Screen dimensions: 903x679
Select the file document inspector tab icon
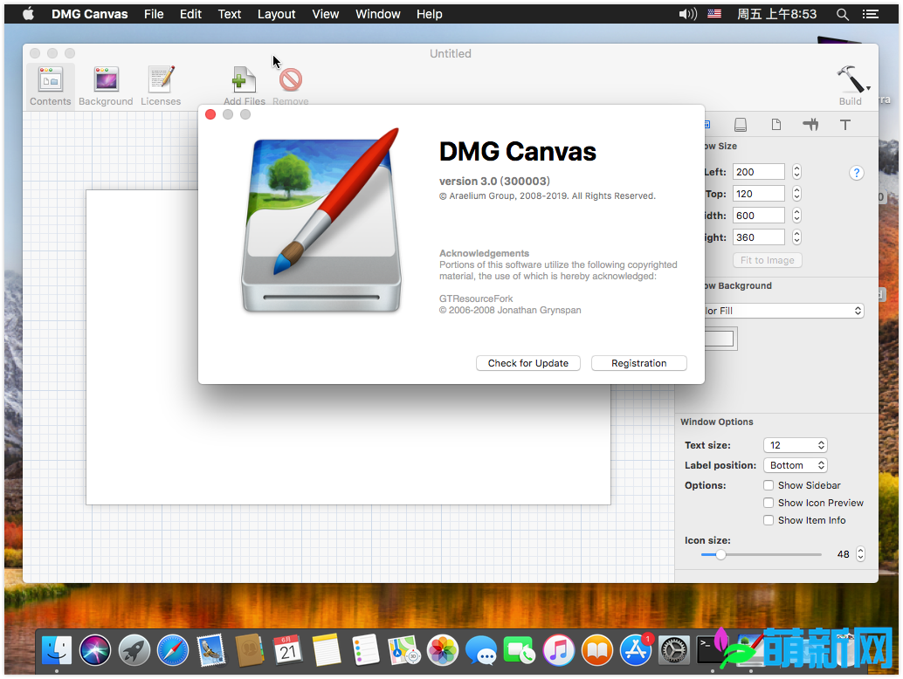click(776, 124)
